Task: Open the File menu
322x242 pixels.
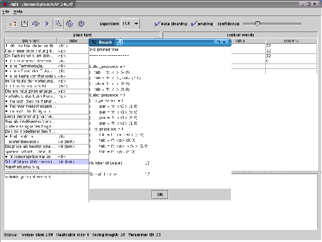Action: pyautogui.click(x=6, y=12)
